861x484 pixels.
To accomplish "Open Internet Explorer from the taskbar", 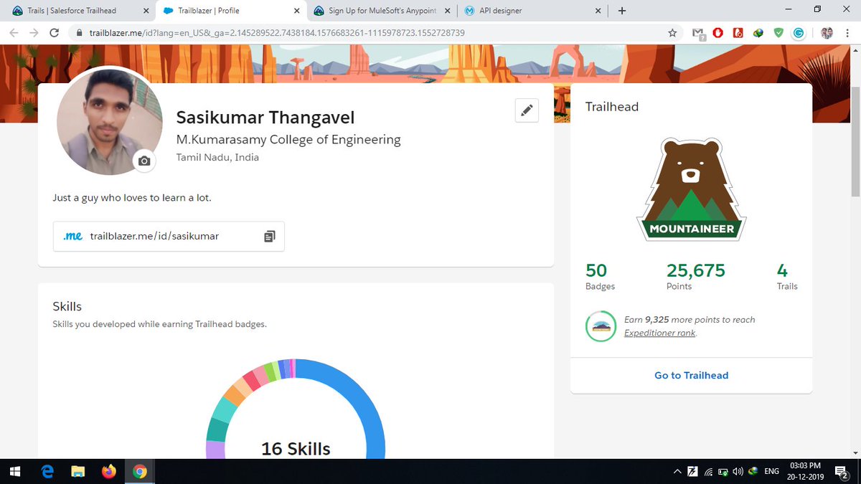I will coord(47,471).
